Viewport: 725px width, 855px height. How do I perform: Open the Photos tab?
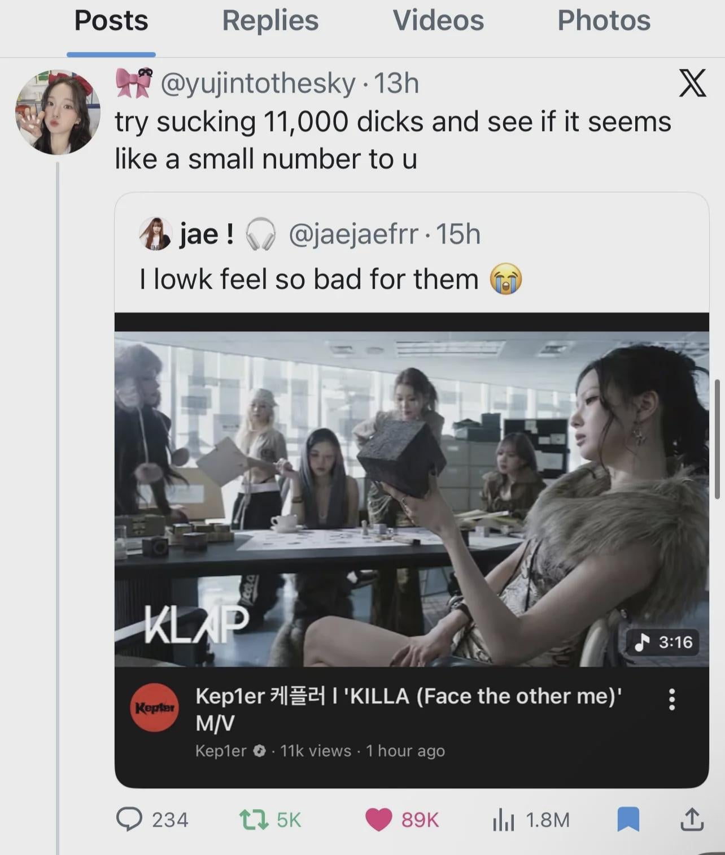[604, 21]
